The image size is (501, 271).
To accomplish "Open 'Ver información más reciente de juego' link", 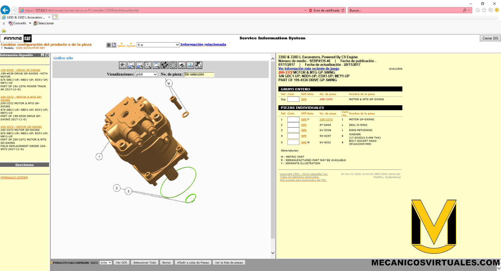I will coord(309,69).
